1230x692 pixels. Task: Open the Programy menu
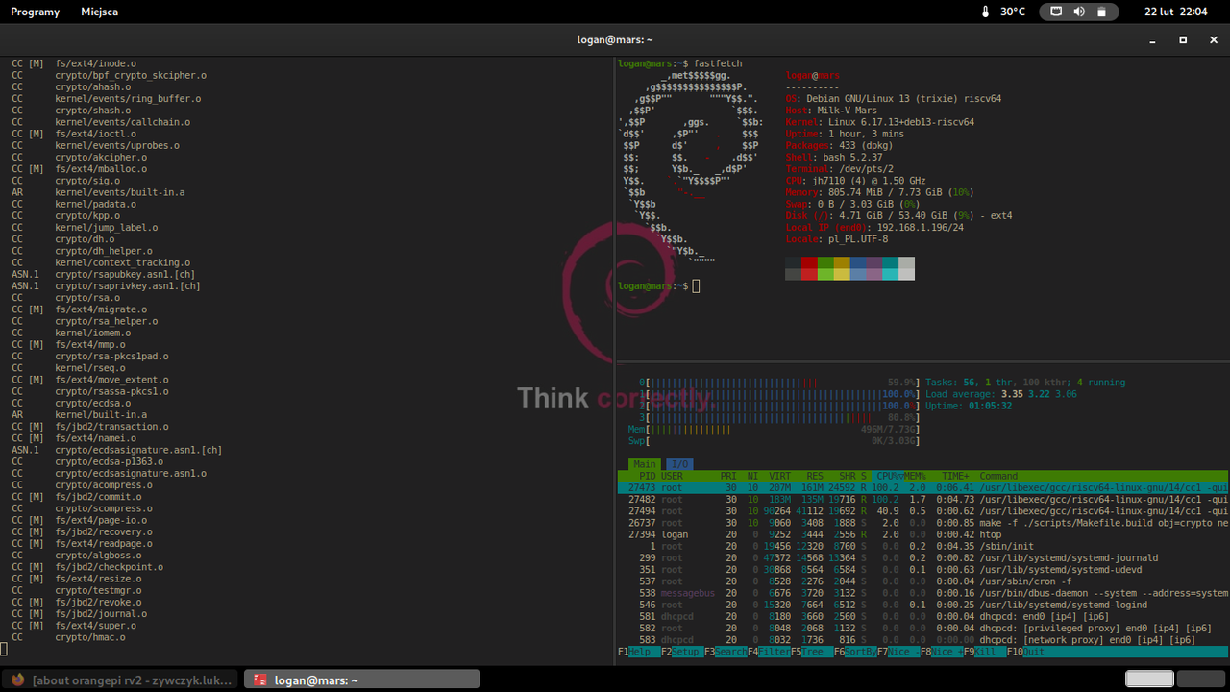[35, 12]
